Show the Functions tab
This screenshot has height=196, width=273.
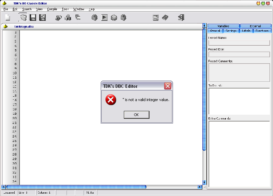coord(262,31)
